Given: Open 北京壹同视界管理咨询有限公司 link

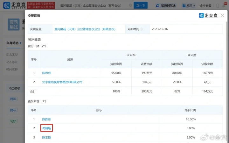Looking at the screenshot, I should pos(62,82).
